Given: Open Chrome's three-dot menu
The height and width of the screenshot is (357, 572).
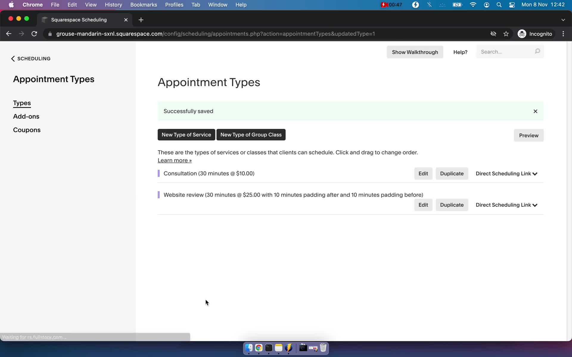Looking at the screenshot, I should pyautogui.click(x=563, y=34).
